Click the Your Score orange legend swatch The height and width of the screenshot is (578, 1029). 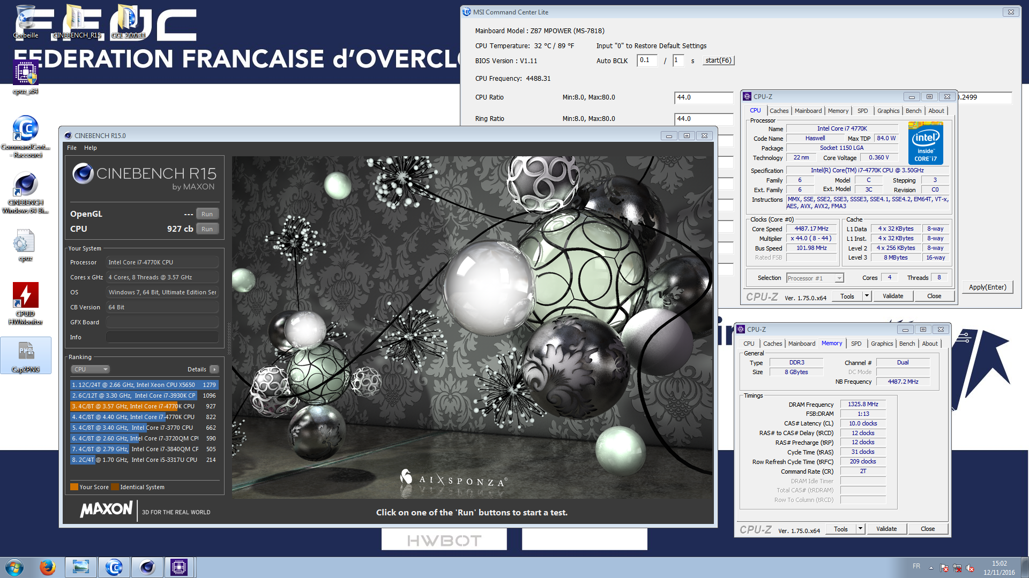(x=74, y=487)
